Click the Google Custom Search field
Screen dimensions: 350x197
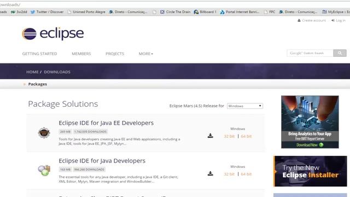(x=310, y=53)
